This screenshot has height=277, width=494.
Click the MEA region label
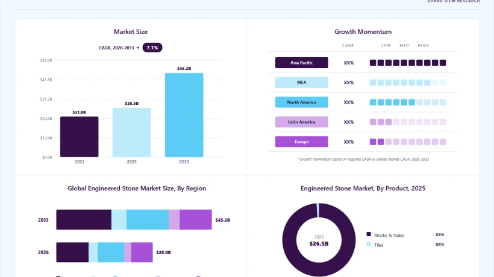tap(301, 82)
